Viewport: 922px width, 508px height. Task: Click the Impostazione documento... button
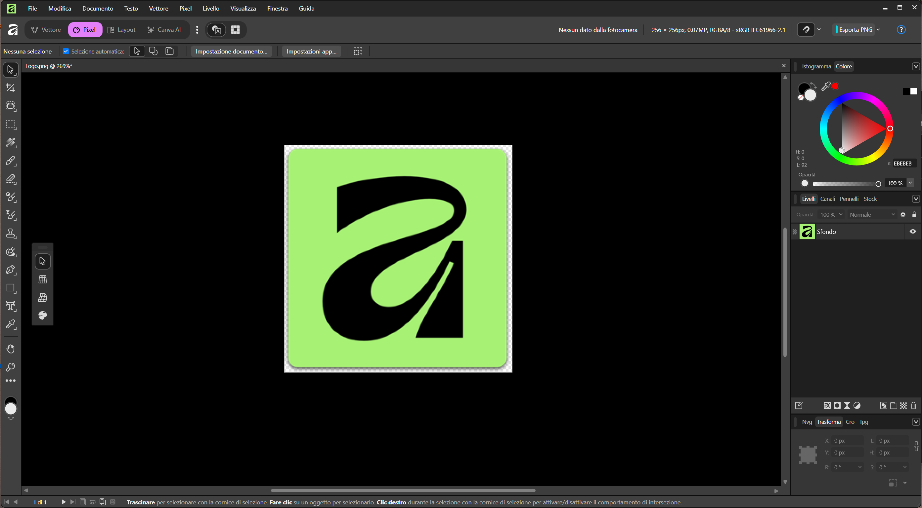click(232, 52)
